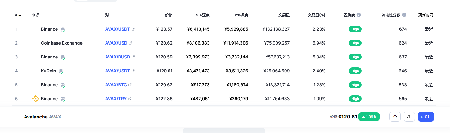450x133 pixels.
Task: Sort by 价格 price column header
Action: click(169, 15)
